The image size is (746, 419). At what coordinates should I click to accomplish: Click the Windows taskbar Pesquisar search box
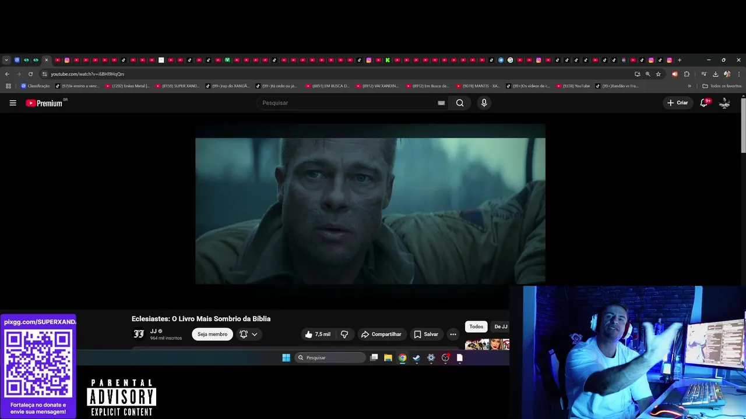329,357
